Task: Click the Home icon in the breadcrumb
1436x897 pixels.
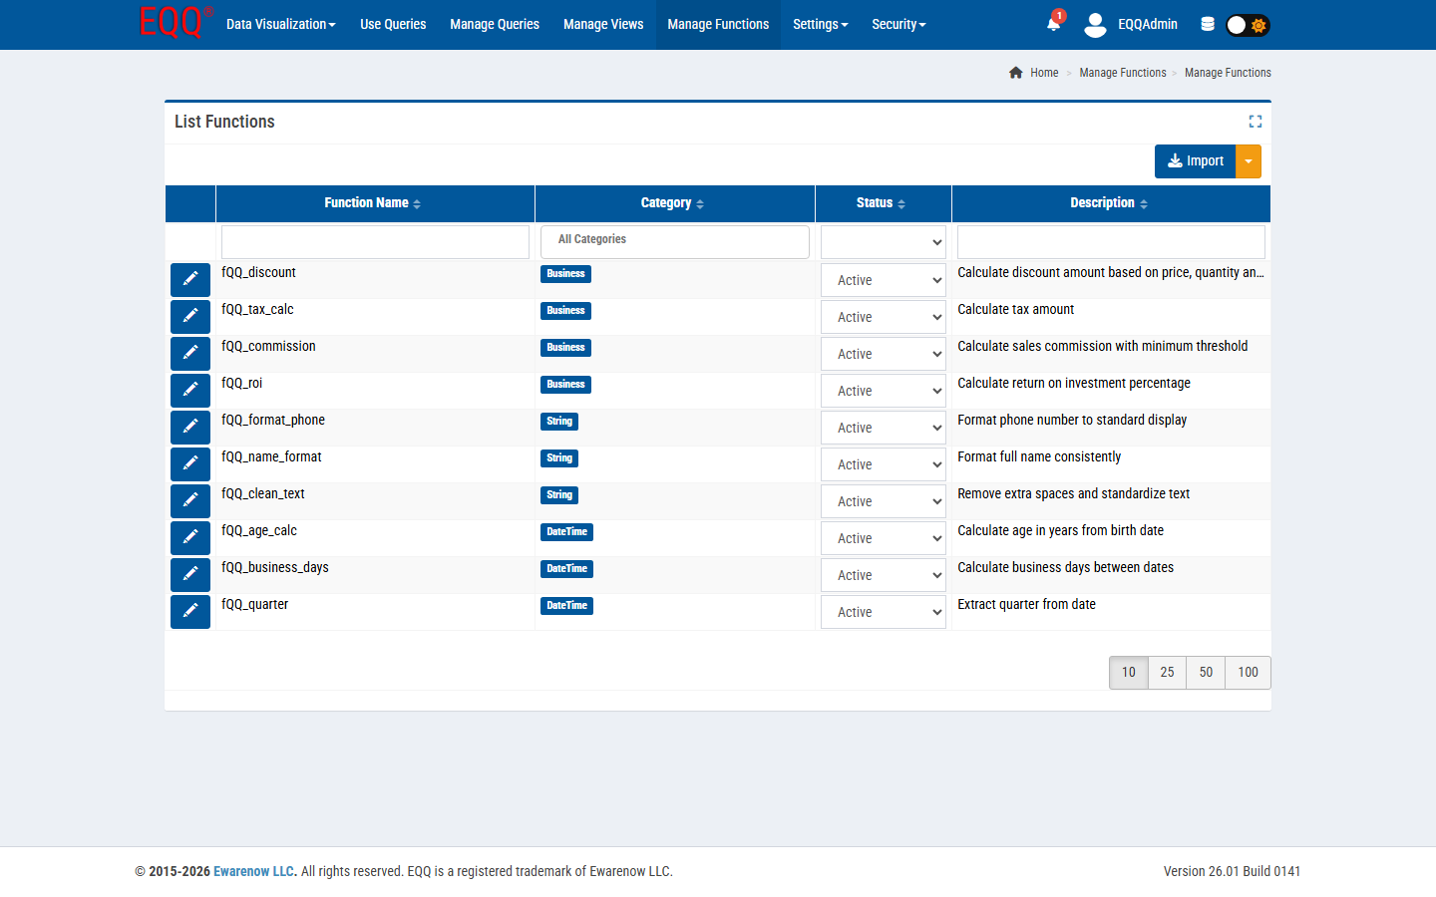Action: coord(1015,72)
